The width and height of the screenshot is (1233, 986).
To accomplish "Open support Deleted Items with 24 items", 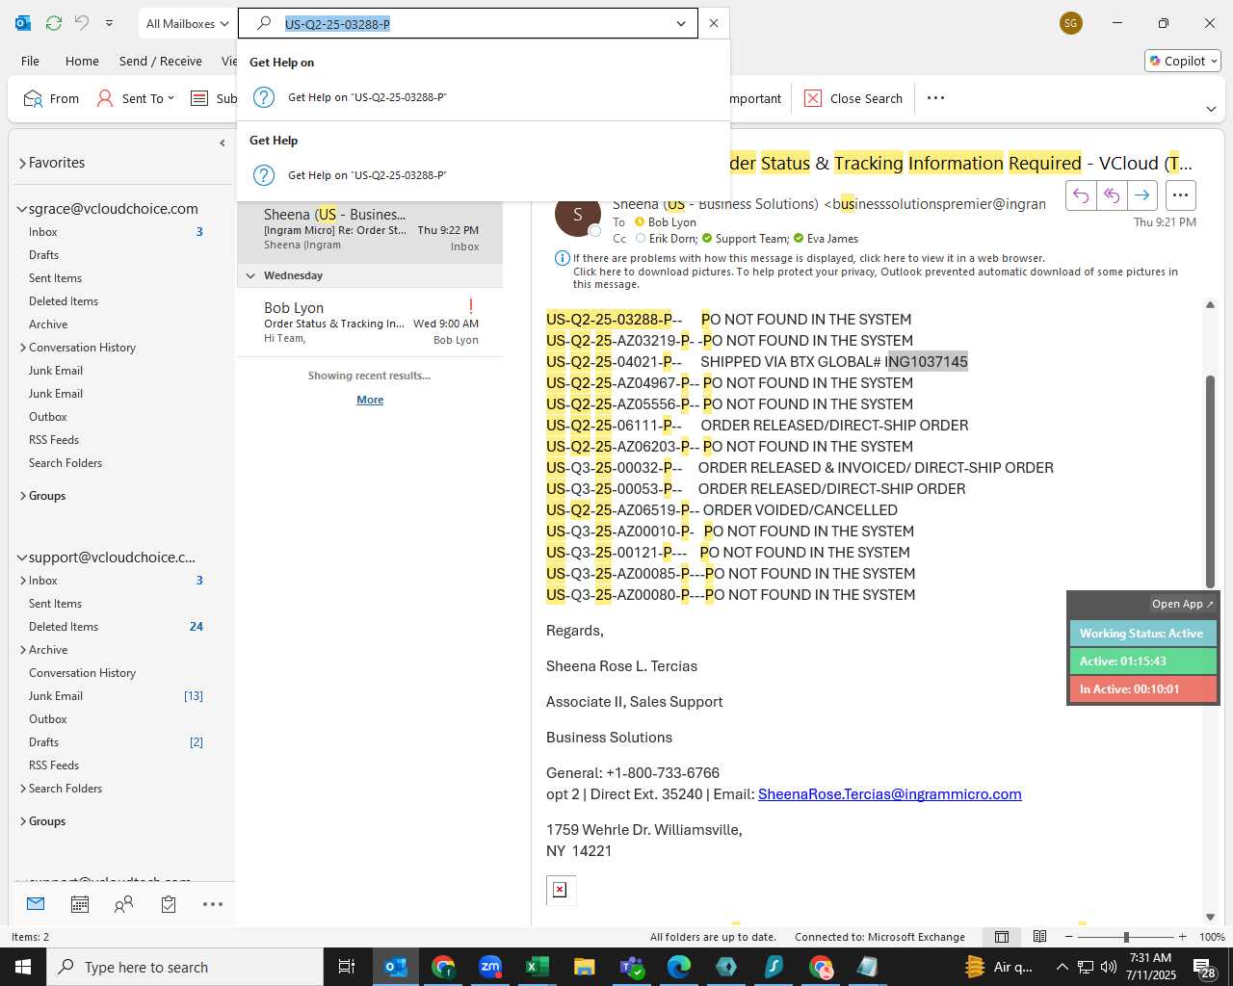I will (64, 627).
